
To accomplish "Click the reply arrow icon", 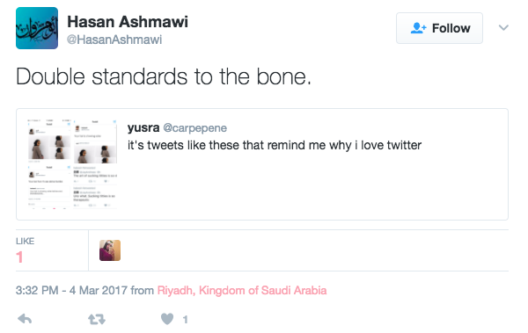I will click(25, 319).
